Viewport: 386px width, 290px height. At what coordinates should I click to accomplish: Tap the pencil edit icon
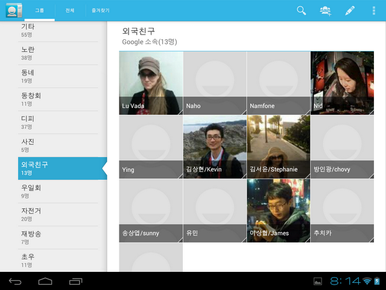point(350,11)
